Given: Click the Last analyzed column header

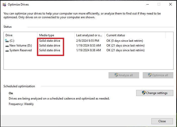Looking at the screenshot, I should point(89,35).
